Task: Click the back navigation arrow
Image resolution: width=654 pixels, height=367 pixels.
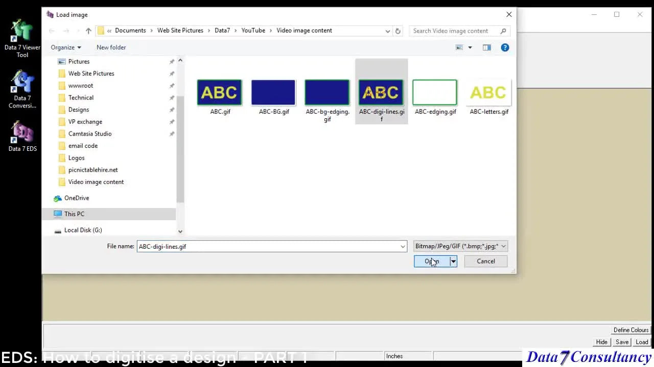Action: [x=51, y=31]
